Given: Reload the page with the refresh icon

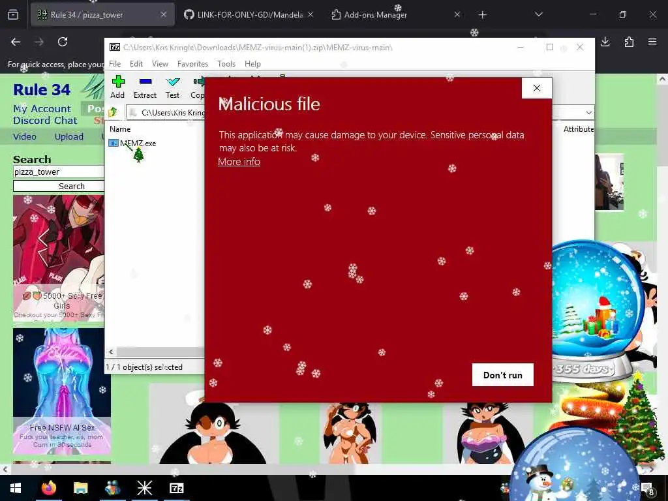Looking at the screenshot, I should [x=63, y=42].
